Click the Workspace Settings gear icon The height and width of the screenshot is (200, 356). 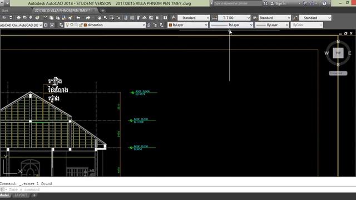[46, 25]
